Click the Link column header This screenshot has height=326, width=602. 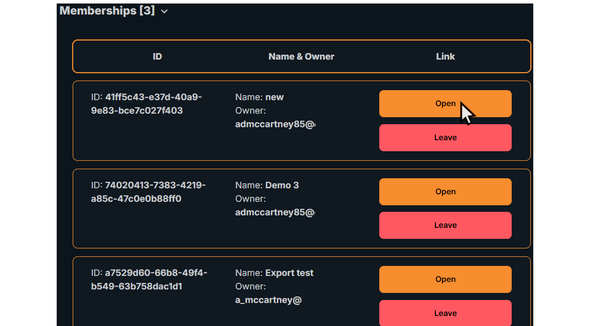pos(445,57)
